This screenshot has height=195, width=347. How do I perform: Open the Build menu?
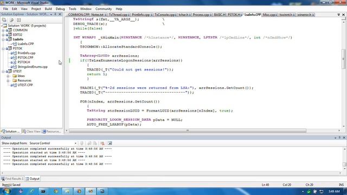pos(48,9)
